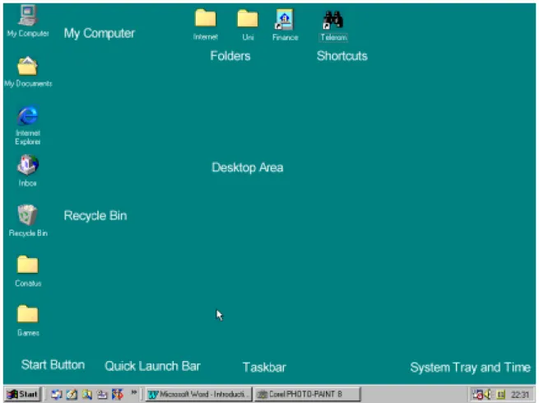Select the Internet folder at top of desktop
This screenshot has width=539, height=403.
coord(206,25)
